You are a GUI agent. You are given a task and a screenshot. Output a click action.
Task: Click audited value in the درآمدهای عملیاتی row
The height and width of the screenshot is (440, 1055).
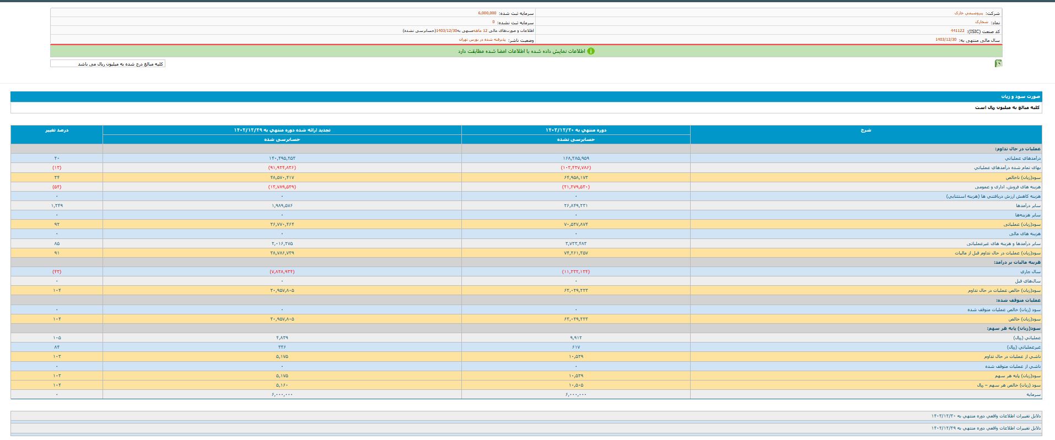[x=282, y=158]
